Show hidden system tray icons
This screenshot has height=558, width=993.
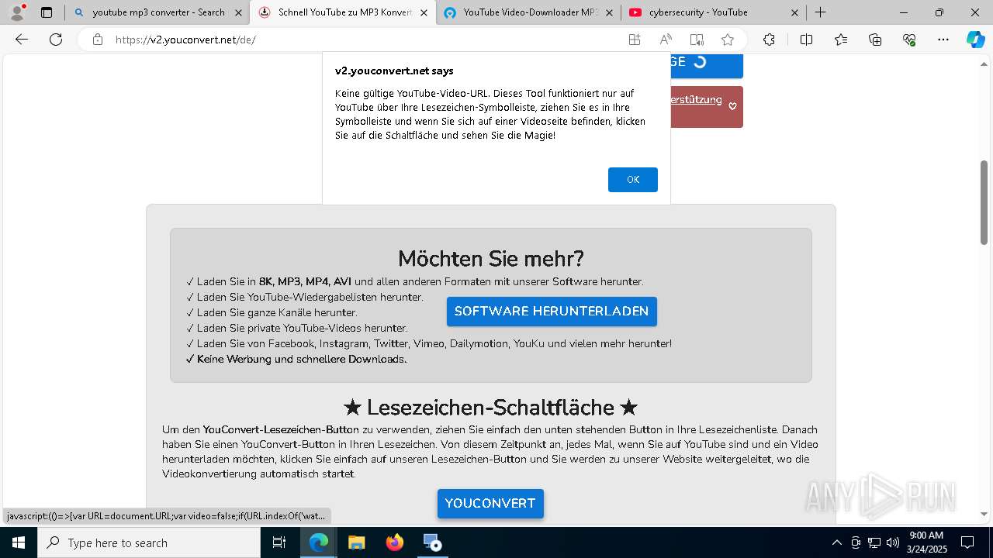click(x=836, y=542)
